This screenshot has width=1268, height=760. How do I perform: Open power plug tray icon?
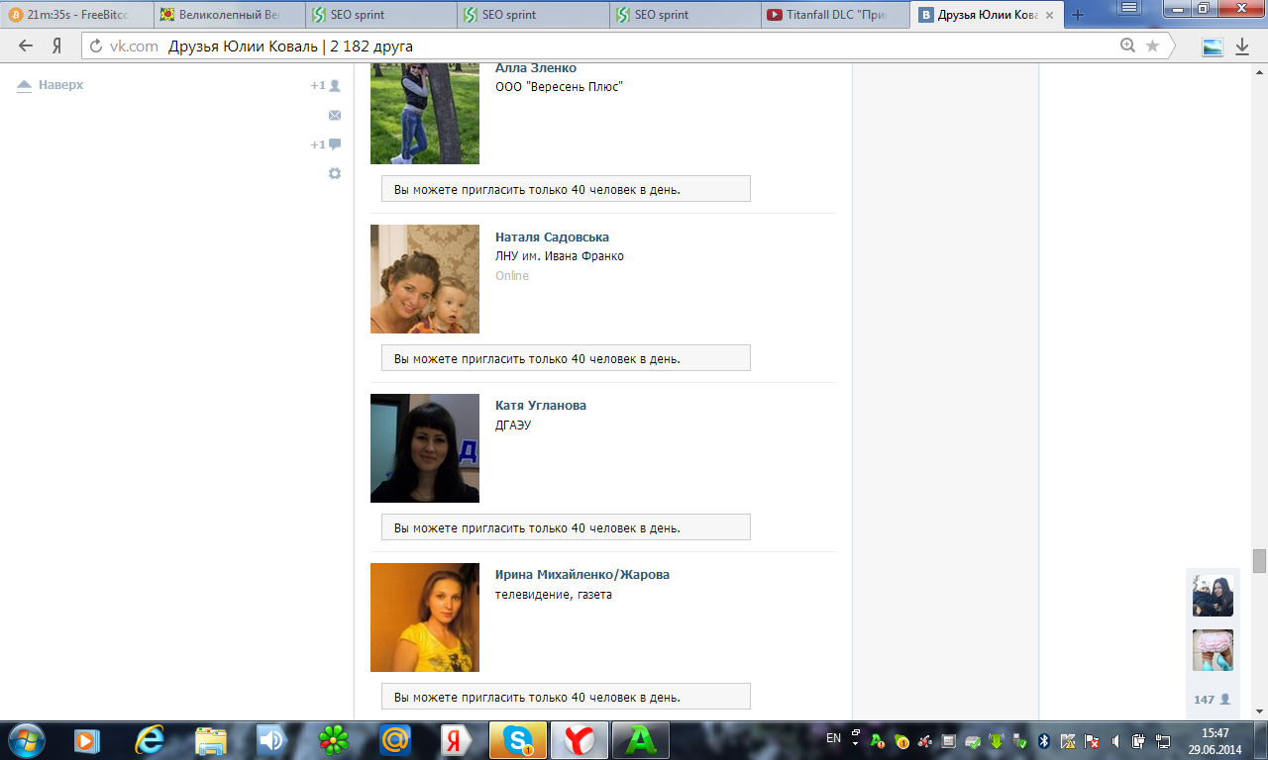[1138, 740]
